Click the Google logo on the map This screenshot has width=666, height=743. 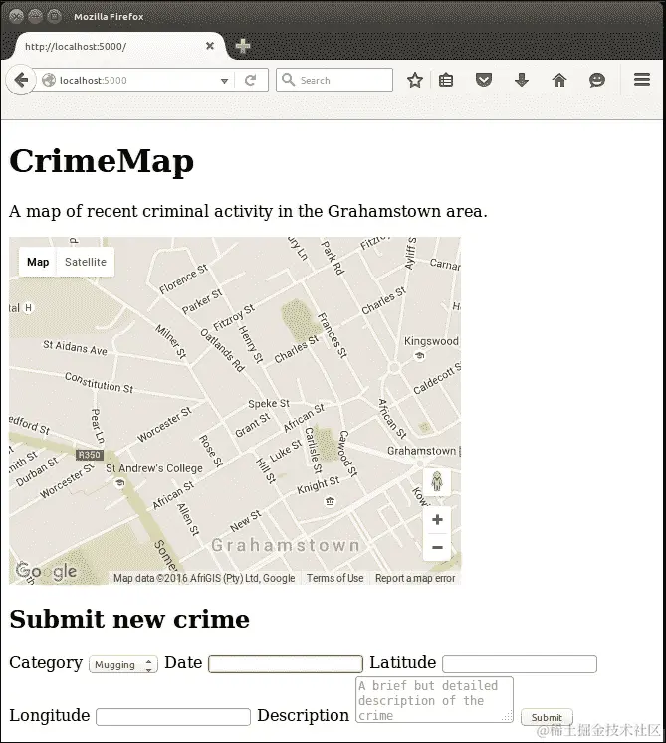[x=46, y=571]
